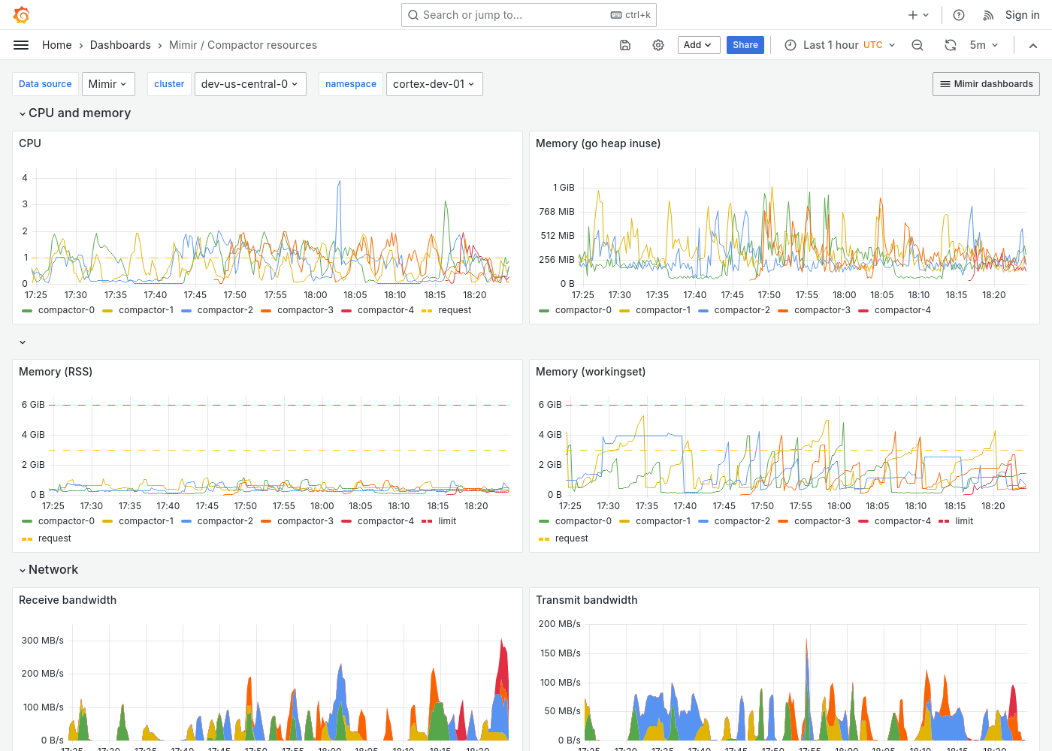1052x751 pixels.
Task: Toggle the limit series in Memory workingset legend
Action: [963, 520]
